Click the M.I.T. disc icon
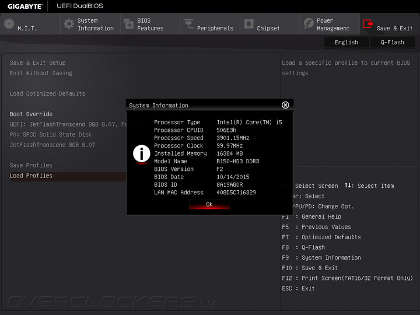420x315 pixels. click(9, 24)
